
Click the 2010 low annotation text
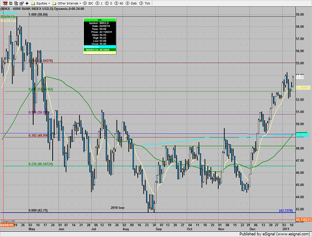[117, 208]
